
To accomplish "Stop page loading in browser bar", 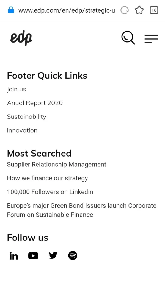I will click(x=125, y=10).
